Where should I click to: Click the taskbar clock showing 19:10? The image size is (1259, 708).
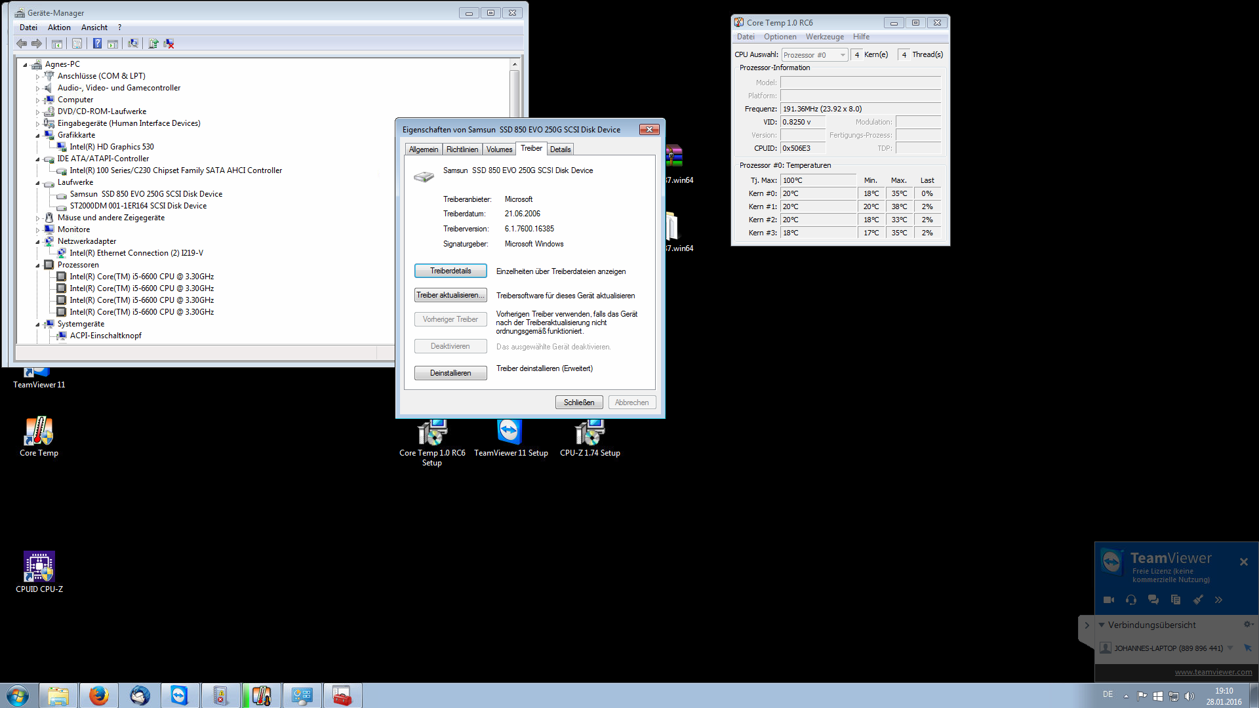(1224, 696)
